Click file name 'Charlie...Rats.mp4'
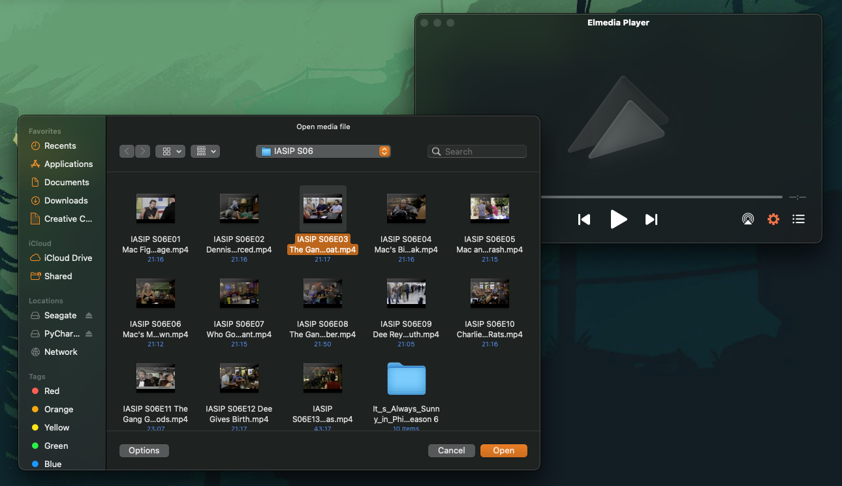Screen dimensions: 842x486 click(490, 335)
